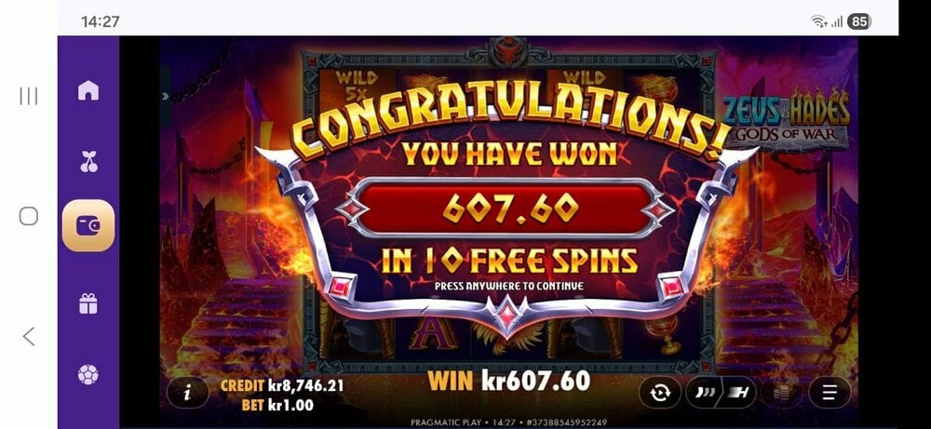Open the coin stack bet settings
Screen dimensions: 931x429
781,392
